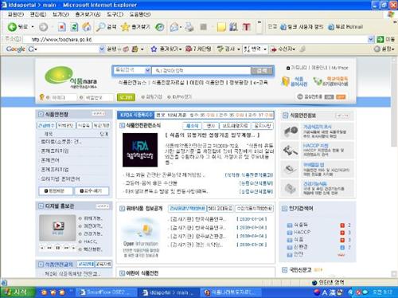Image resolution: width=398 pixels, height=298 pixels.
Task: Click the Windows Start button
Action: click(x=18, y=292)
